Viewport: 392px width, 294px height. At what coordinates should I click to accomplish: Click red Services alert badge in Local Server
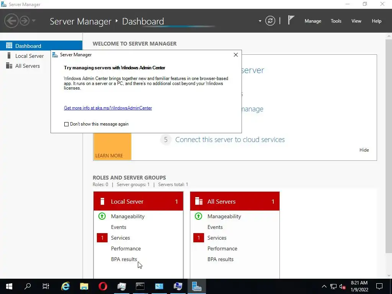(x=102, y=238)
